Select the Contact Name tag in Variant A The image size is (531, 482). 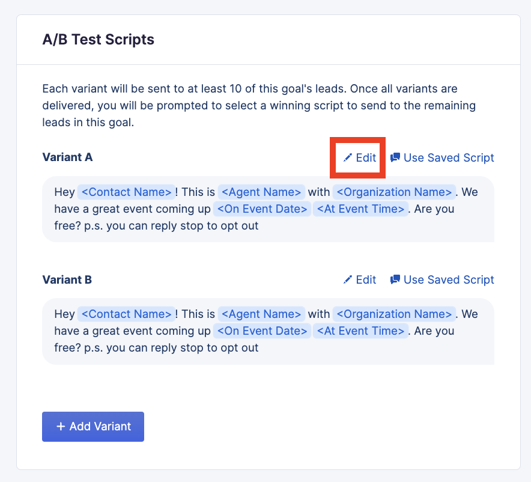point(127,192)
